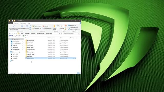Navigate to AppData in the address bar
Viewport: 164px width, 92px height.
[x=27, y=33]
